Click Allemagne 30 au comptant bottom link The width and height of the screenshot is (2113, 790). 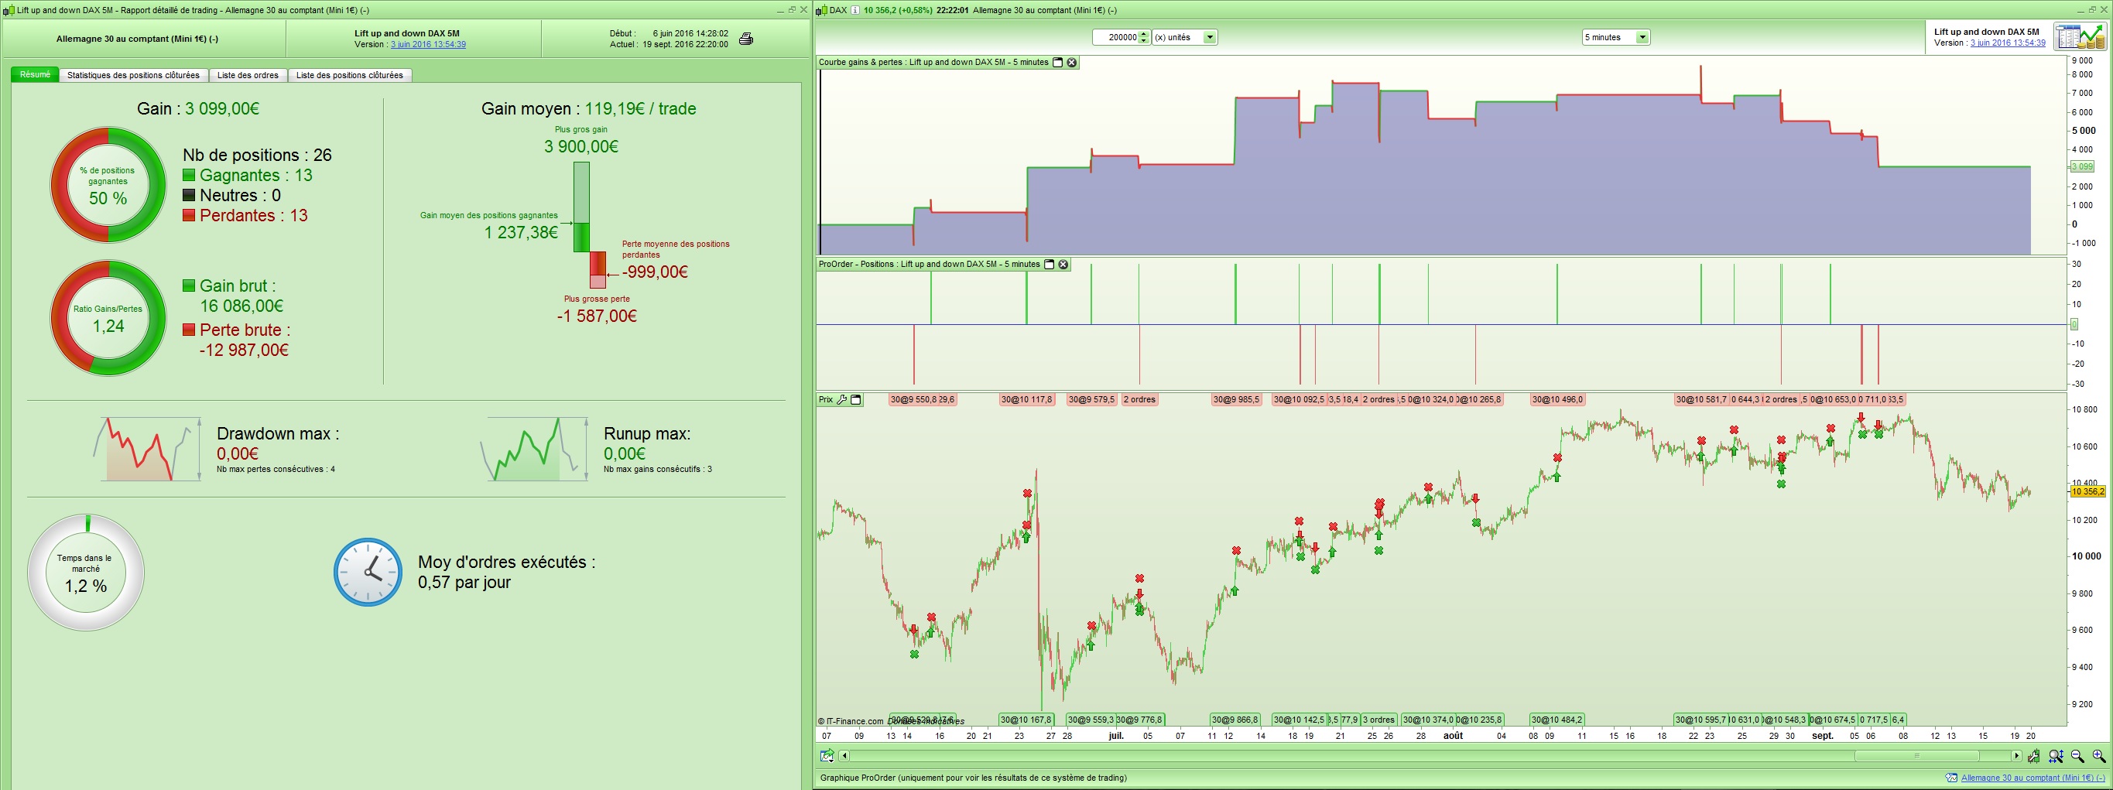tap(2032, 778)
